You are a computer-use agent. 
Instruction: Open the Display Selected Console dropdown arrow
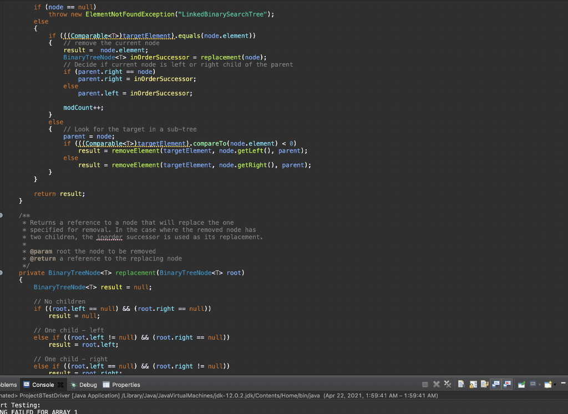click(x=539, y=385)
